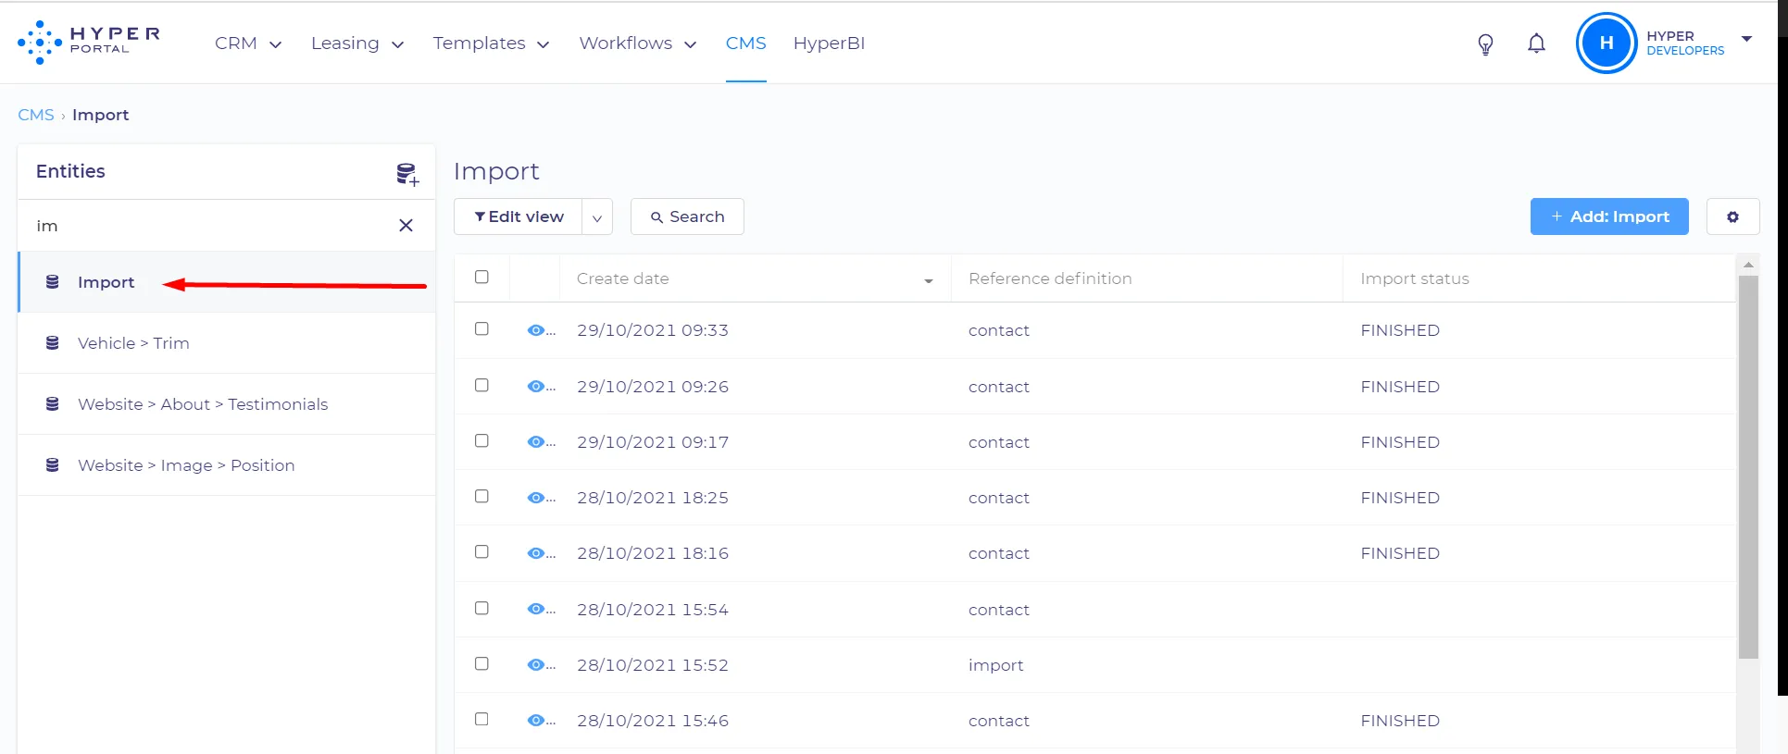Open the lightbulb tips icon

(1485, 43)
